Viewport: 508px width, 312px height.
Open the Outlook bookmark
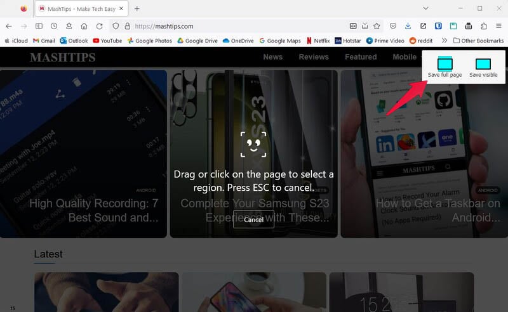[x=74, y=41]
